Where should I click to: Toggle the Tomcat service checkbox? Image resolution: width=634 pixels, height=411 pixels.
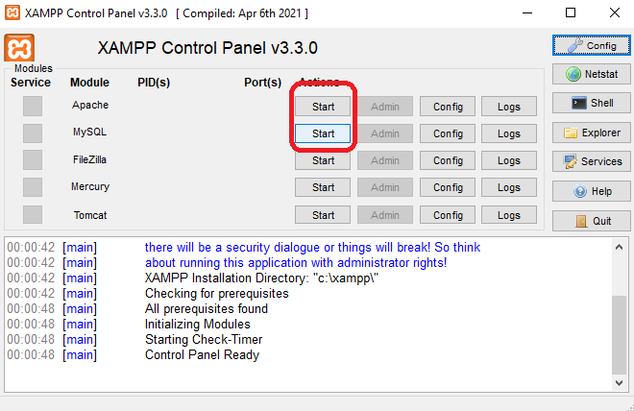click(33, 214)
